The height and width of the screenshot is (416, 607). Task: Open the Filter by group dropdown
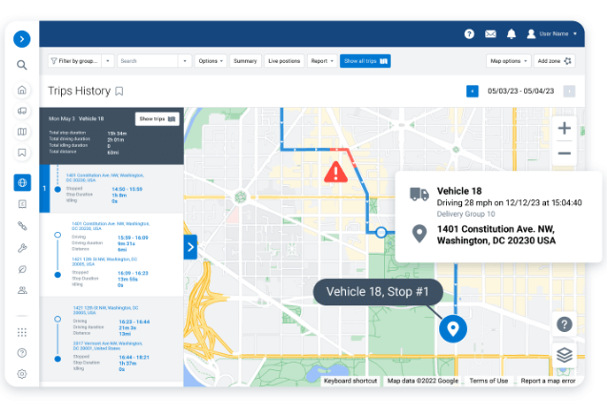pyautogui.click(x=81, y=61)
